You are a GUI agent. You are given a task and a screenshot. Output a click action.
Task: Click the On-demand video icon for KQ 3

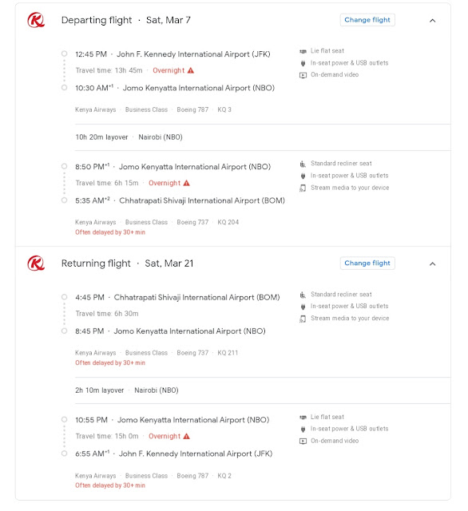point(303,75)
